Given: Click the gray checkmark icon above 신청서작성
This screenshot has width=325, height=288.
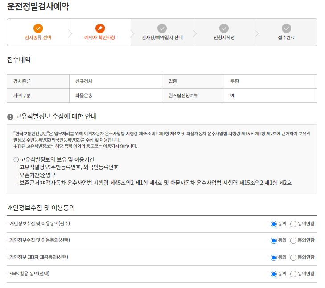Looking at the screenshot, I should pos(224,28).
